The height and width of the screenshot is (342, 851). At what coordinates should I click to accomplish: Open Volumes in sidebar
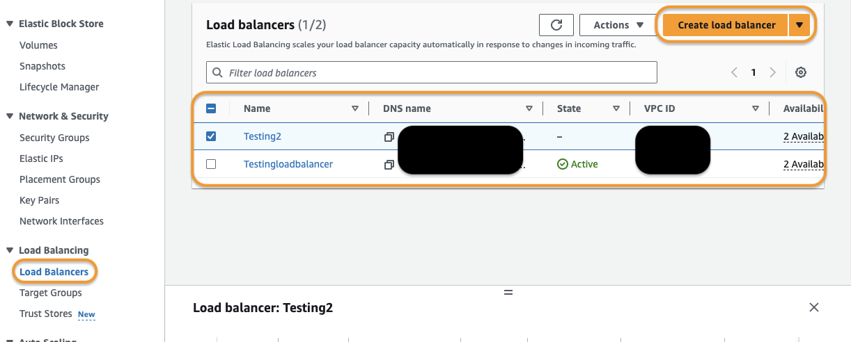click(38, 45)
